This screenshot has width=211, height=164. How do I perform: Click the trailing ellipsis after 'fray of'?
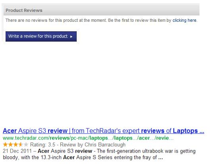coord(161,158)
